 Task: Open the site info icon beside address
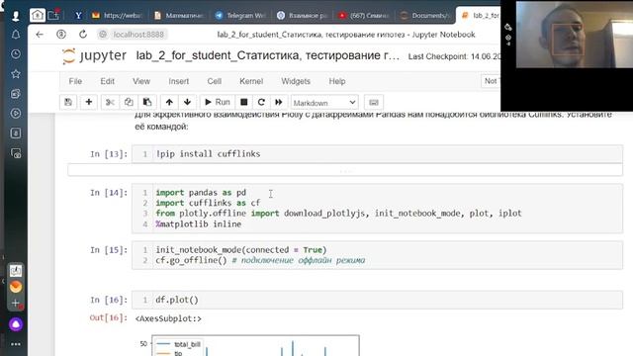click(103, 35)
